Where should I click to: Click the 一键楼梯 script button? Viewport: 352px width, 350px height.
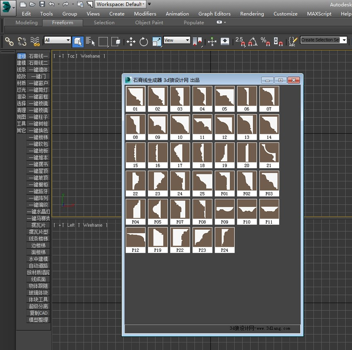pos(38,137)
